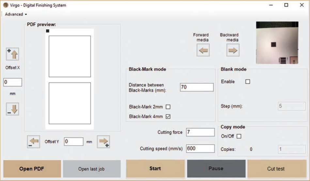Click the Pause button
Viewport: 310px width, 181px height.
tap(216, 169)
